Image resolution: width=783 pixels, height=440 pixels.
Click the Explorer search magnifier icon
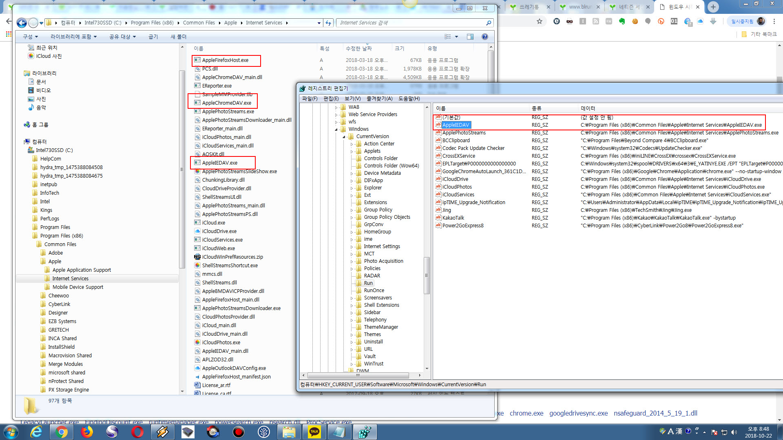click(489, 23)
